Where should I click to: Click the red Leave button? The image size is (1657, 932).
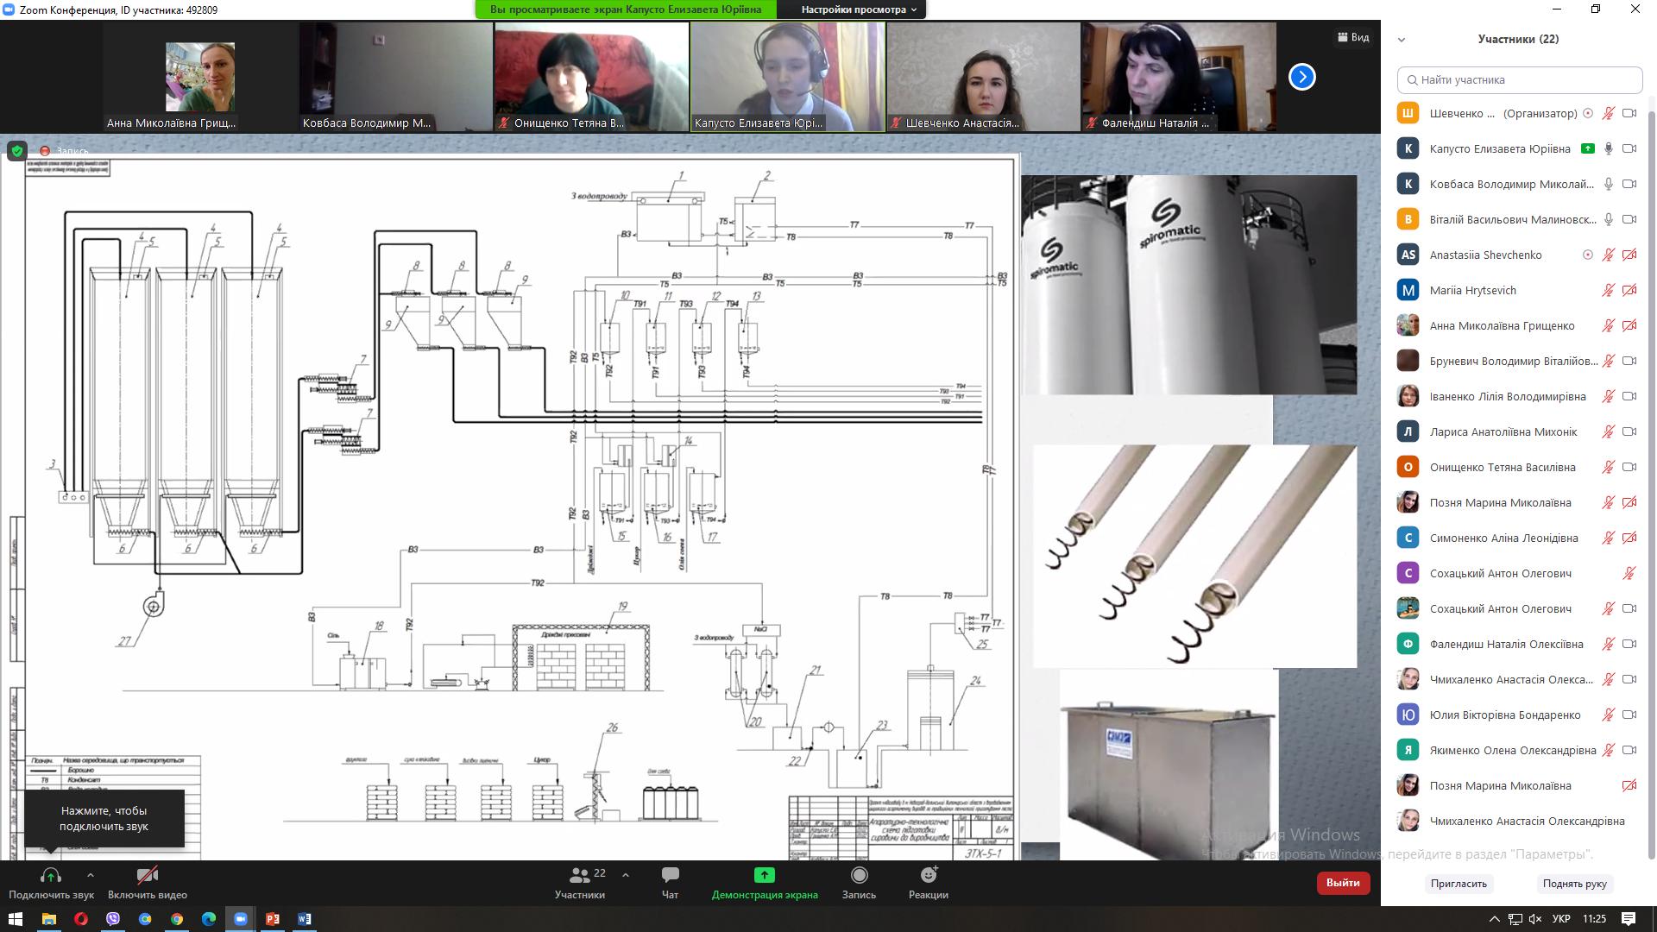[x=1343, y=883]
